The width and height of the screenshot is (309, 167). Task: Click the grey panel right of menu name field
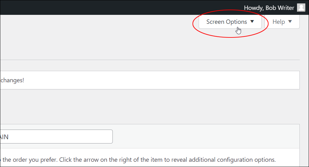click(x=206, y=136)
